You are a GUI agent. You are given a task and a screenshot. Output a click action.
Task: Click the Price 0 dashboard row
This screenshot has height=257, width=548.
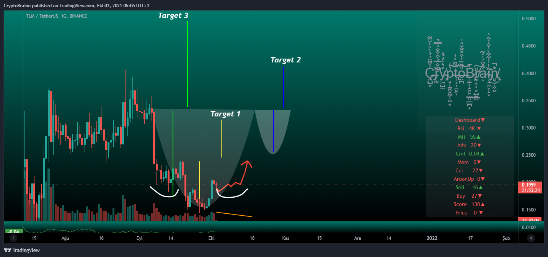pos(470,213)
